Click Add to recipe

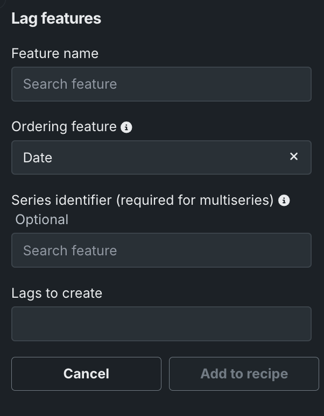pyautogui.click(x=244, y=374)
